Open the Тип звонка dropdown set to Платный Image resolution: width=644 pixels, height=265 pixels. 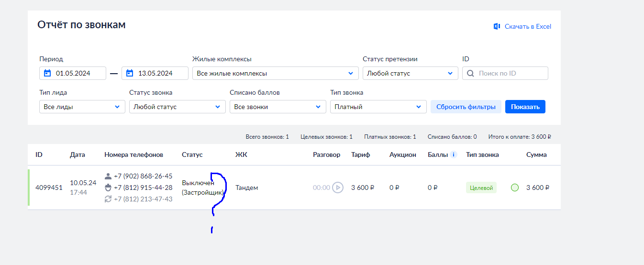click(x=378, y=107)
